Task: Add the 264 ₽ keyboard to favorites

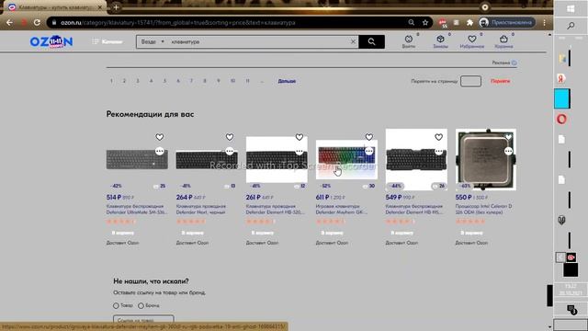Action: 230,137
